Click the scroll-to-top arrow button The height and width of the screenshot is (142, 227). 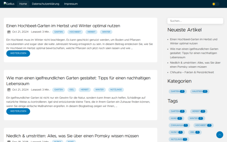click(219, 135)
